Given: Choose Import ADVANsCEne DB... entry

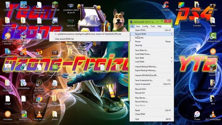Looking at the screenshot, I should 152,75.
